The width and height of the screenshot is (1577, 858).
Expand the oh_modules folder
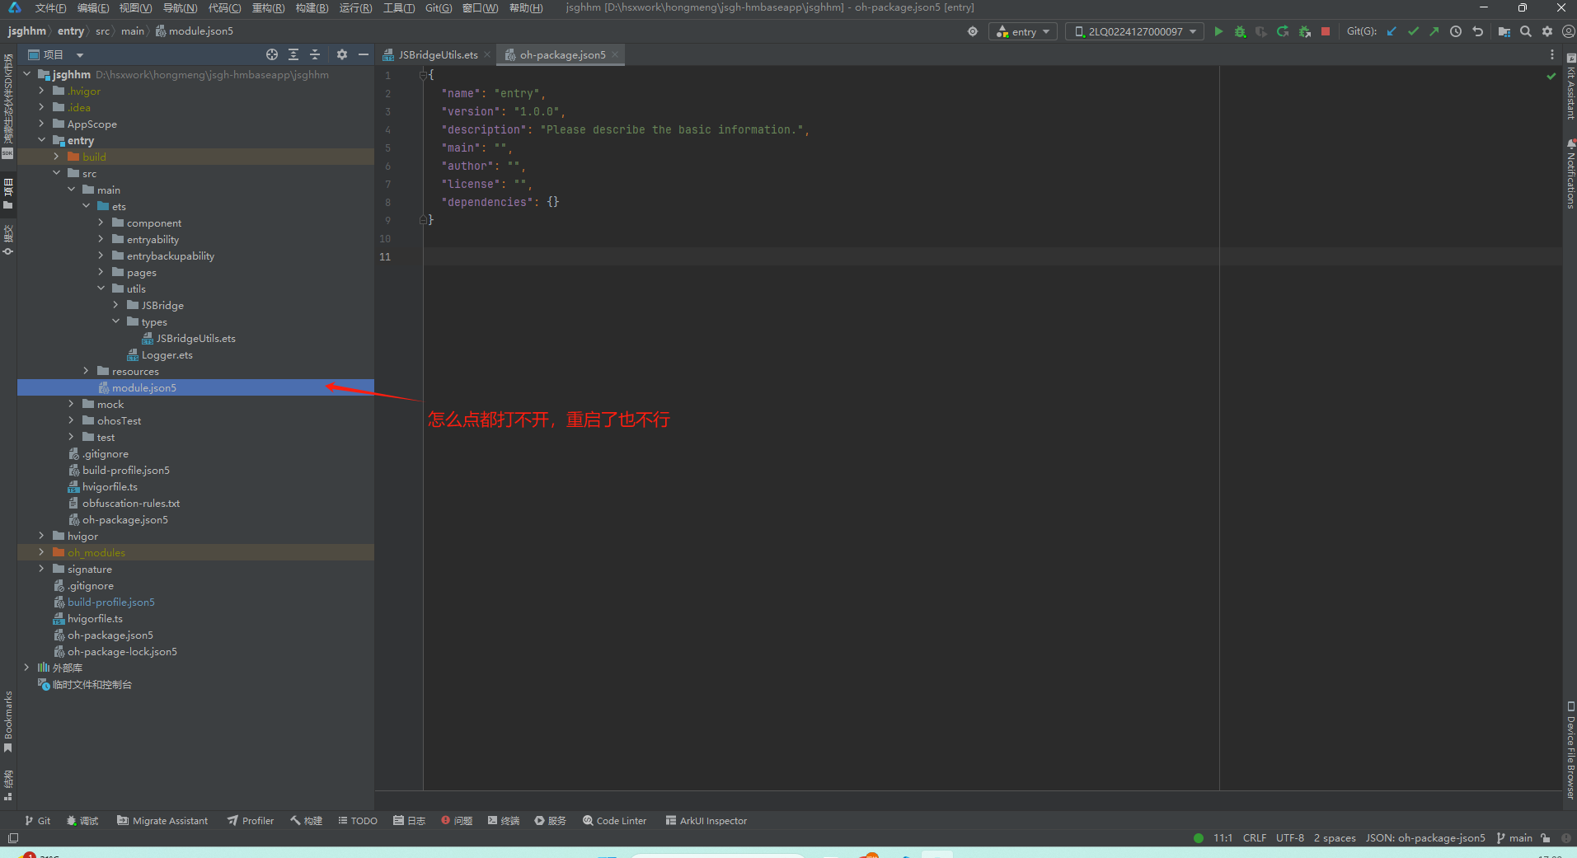point(42,552)
